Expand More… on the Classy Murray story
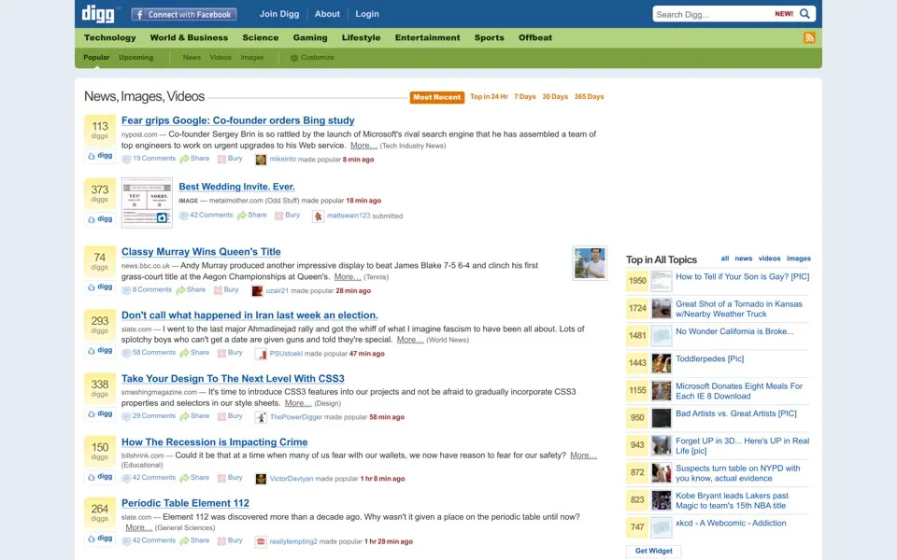 [348, 276]
